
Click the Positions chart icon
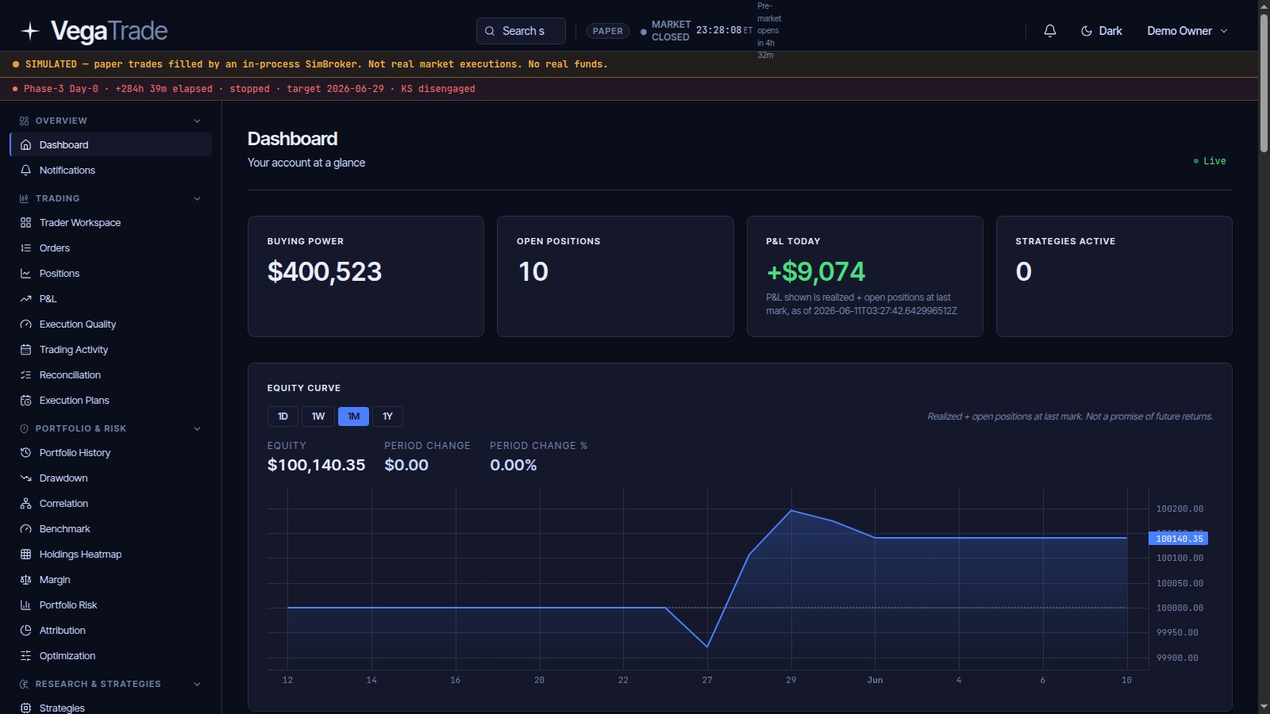(25, 274)
